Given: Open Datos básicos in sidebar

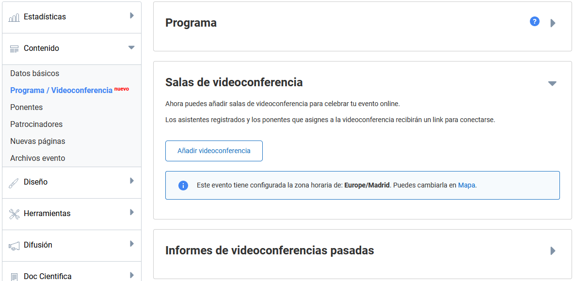Looking at the screenshot, I should [x=34, y=74].
